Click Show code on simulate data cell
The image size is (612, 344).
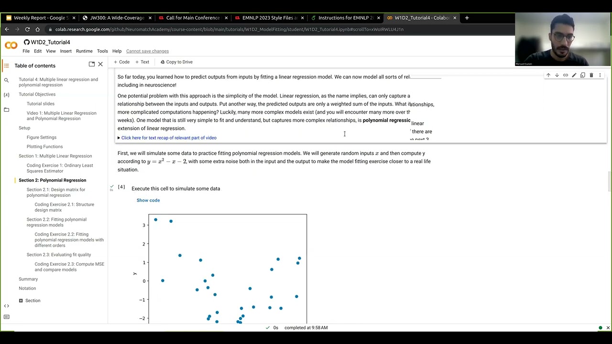pos(148,200)
